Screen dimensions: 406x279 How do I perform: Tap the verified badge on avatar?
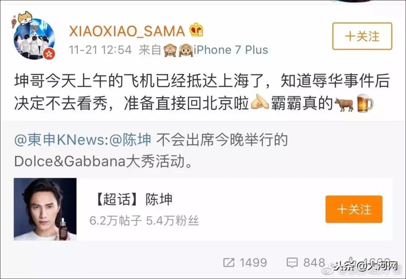click(x=48, y=54)
